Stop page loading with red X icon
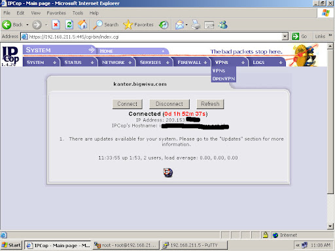The height and width of the screenshot is (251, 335). point(56,25)
